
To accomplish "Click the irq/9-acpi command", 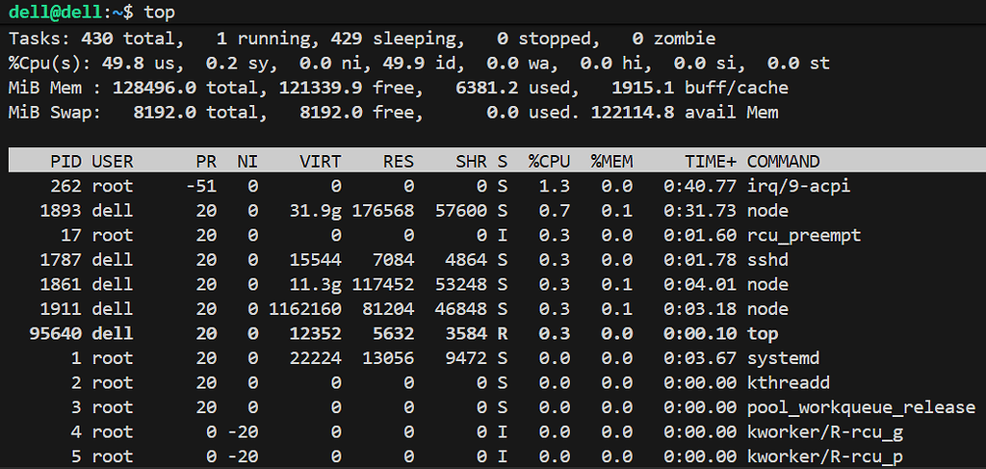I will point(798,186).
